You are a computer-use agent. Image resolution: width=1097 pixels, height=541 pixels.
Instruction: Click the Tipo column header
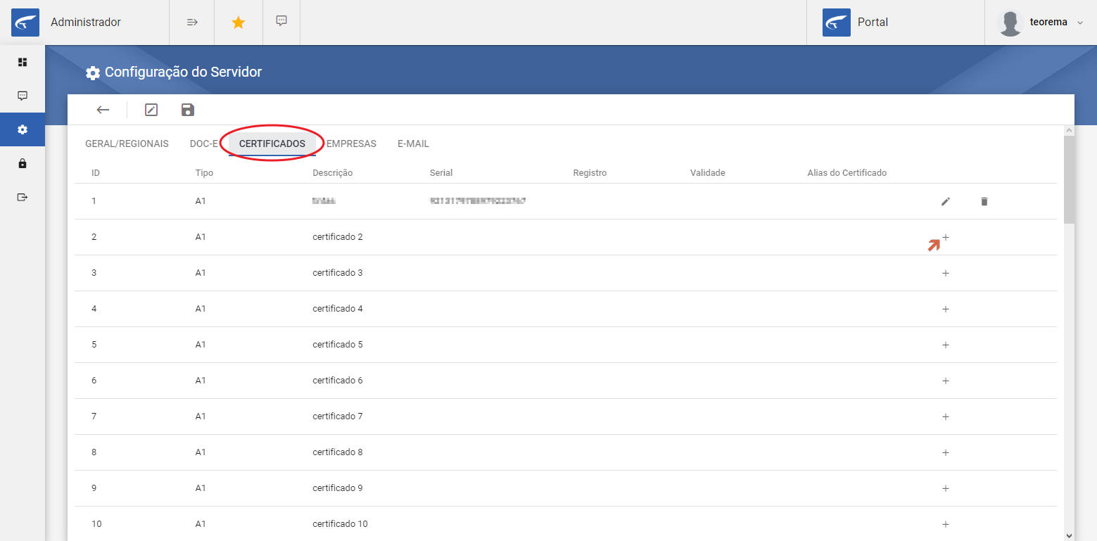point(204,173)
